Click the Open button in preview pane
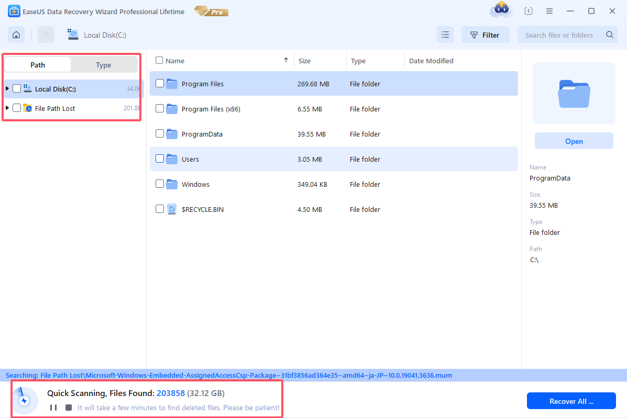The height and width of the screenshot is (418, 627). point(574,141)
